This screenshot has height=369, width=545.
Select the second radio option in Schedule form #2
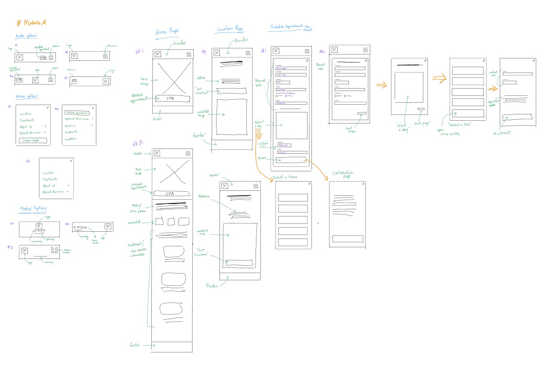coord(345,95)
